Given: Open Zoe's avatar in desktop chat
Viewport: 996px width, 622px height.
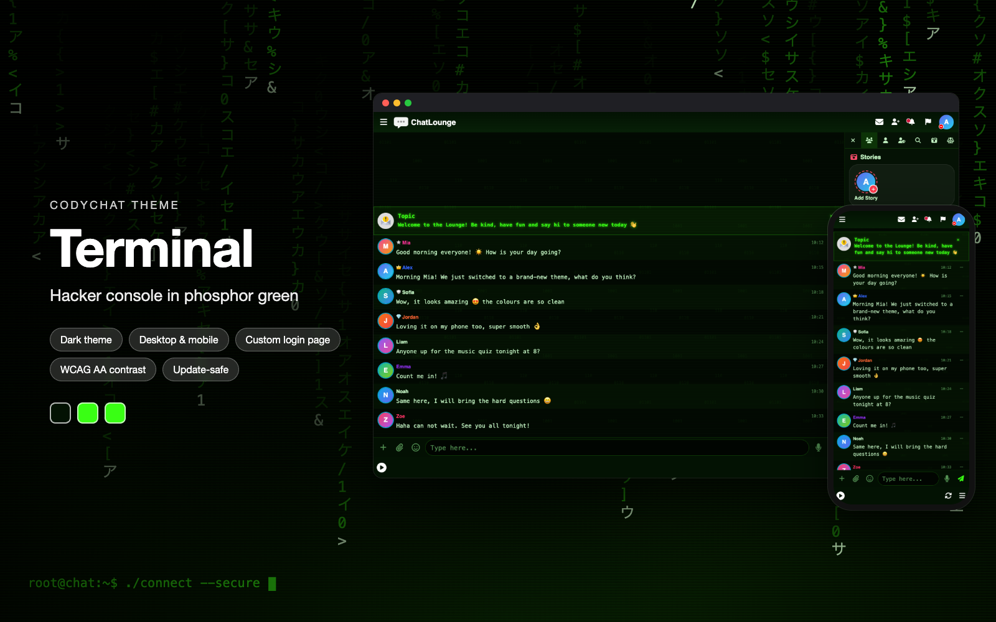Looking at the screenshot, I should pos(385,420).
